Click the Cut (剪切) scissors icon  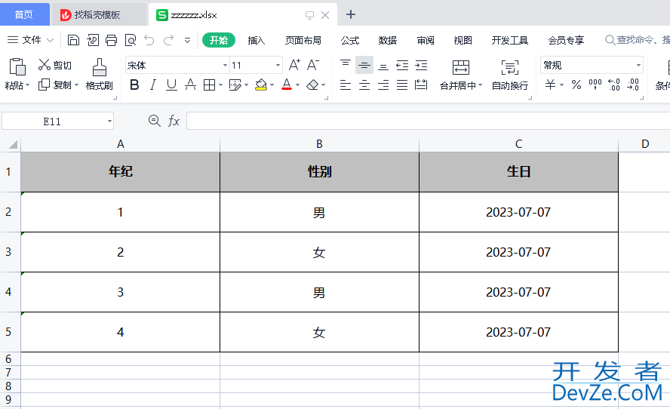coord(45,65)
